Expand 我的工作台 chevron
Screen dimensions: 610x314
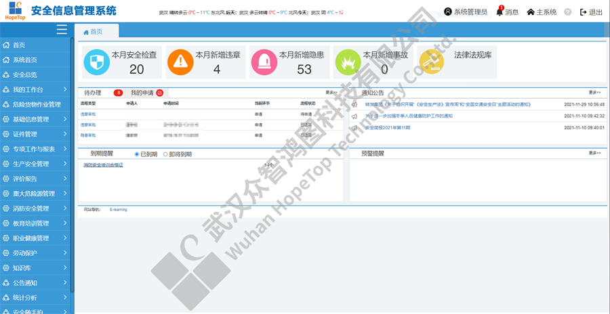pyautogui.click(x=65, y=89)
